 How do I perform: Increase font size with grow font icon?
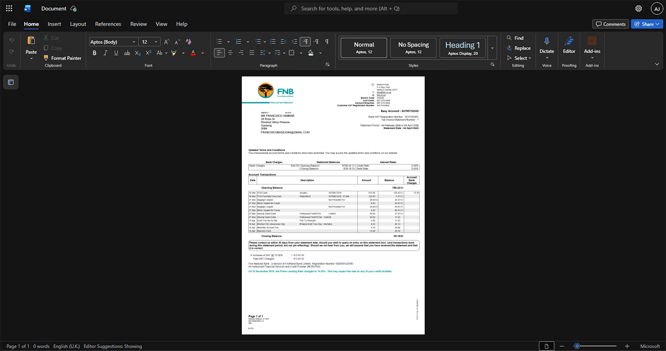(167, 42)
